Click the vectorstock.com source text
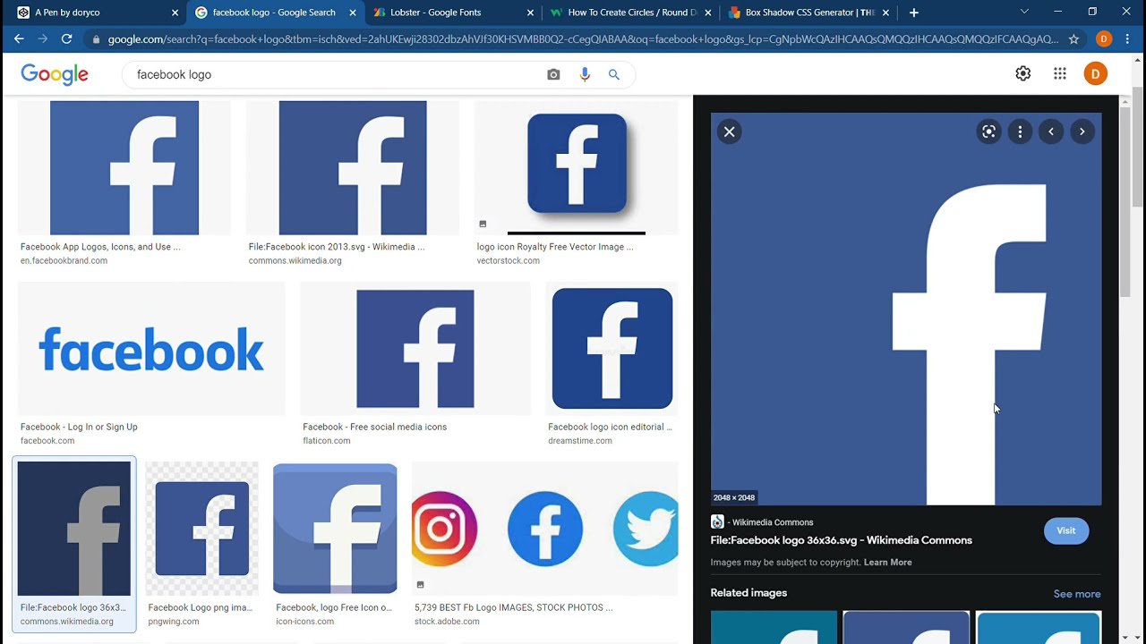The width and height of the screenshot is (1146, 644). click(x=509, y=261)
